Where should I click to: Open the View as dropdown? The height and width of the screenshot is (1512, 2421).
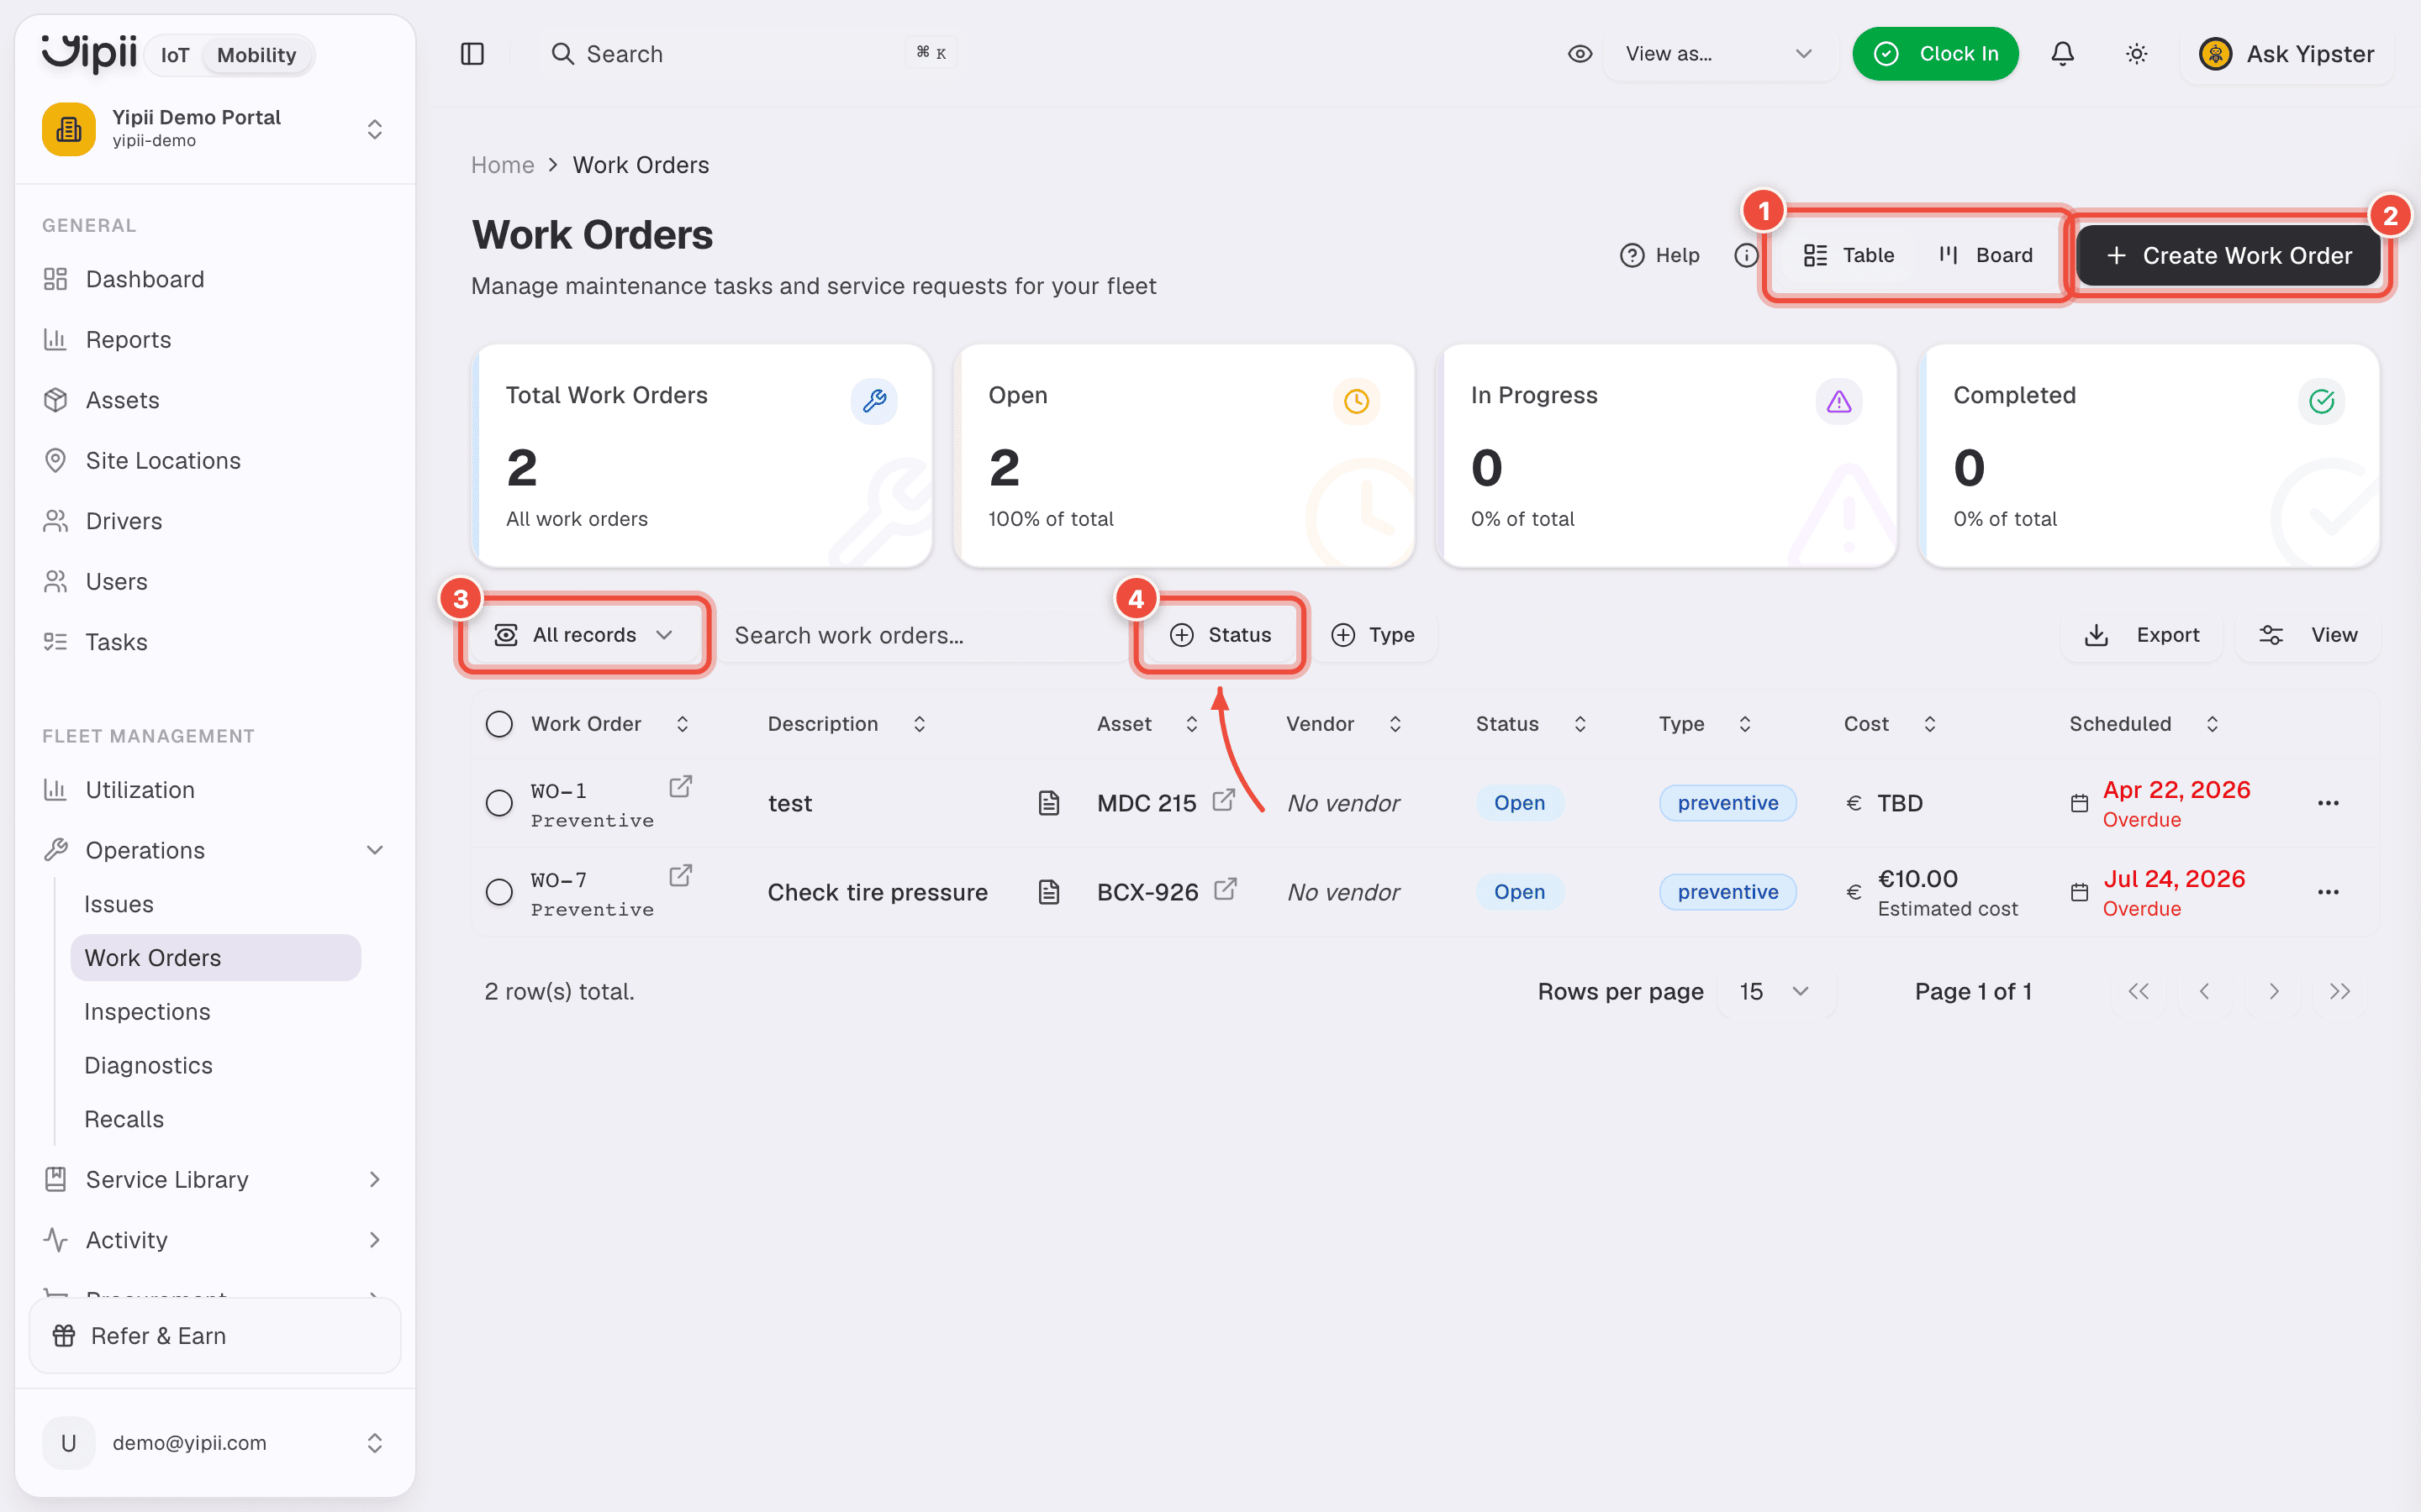click(x=1719, y=54)
